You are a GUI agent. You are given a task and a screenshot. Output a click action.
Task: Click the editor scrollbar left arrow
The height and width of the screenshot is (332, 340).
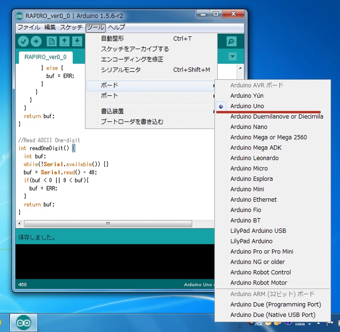tap(19, 224)
